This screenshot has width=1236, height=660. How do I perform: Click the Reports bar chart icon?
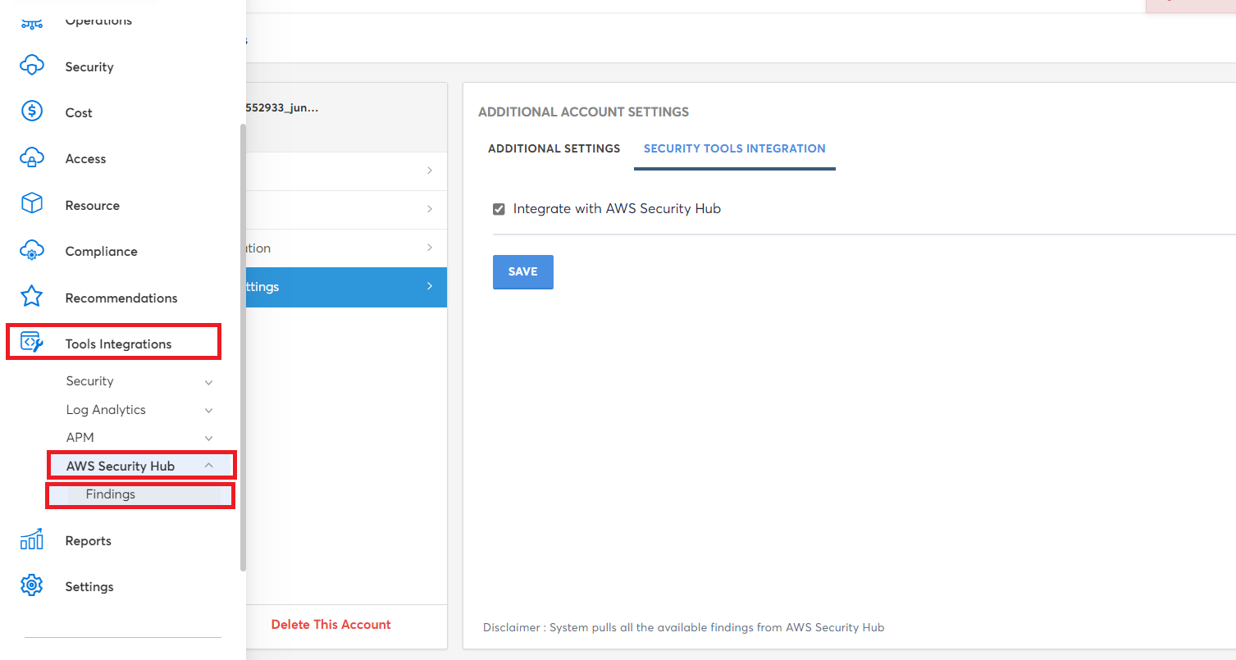(31, 539)
